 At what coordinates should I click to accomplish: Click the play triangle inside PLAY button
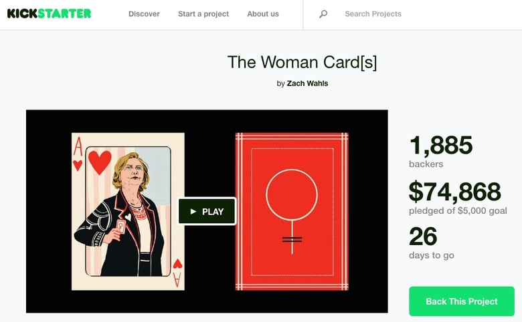coord(193,211)
